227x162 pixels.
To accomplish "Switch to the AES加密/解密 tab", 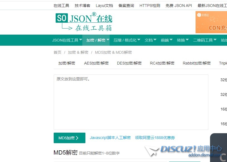I will click(96, 63).
